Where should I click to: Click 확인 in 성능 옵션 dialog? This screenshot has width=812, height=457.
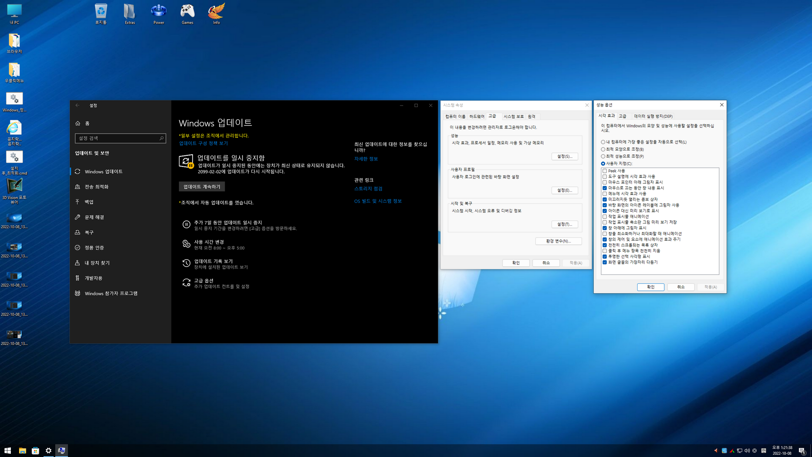pos(651,287)
